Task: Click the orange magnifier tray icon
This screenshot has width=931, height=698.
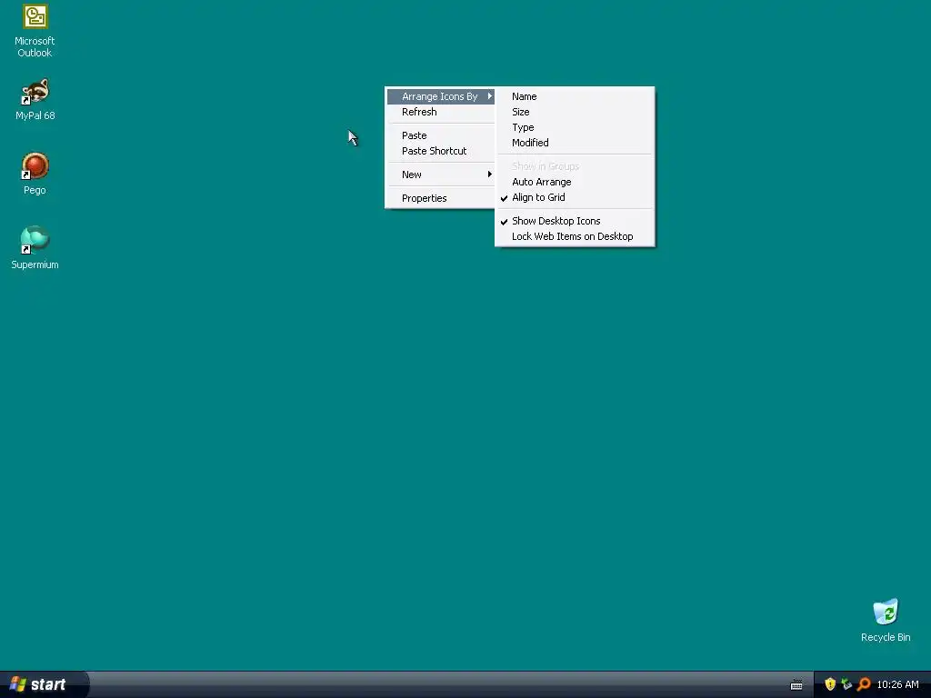Action: click(x=864, y=684)
